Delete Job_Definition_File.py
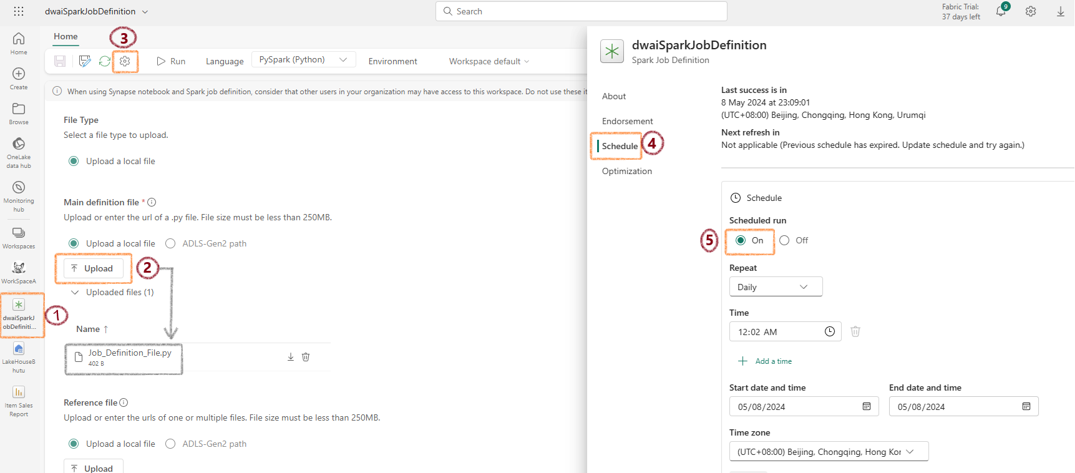The height and width of the screenshot is (473, 1075). point(306,357)
